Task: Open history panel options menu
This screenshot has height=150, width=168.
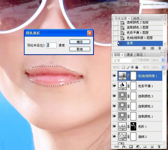Action: (x=164, y=19)
